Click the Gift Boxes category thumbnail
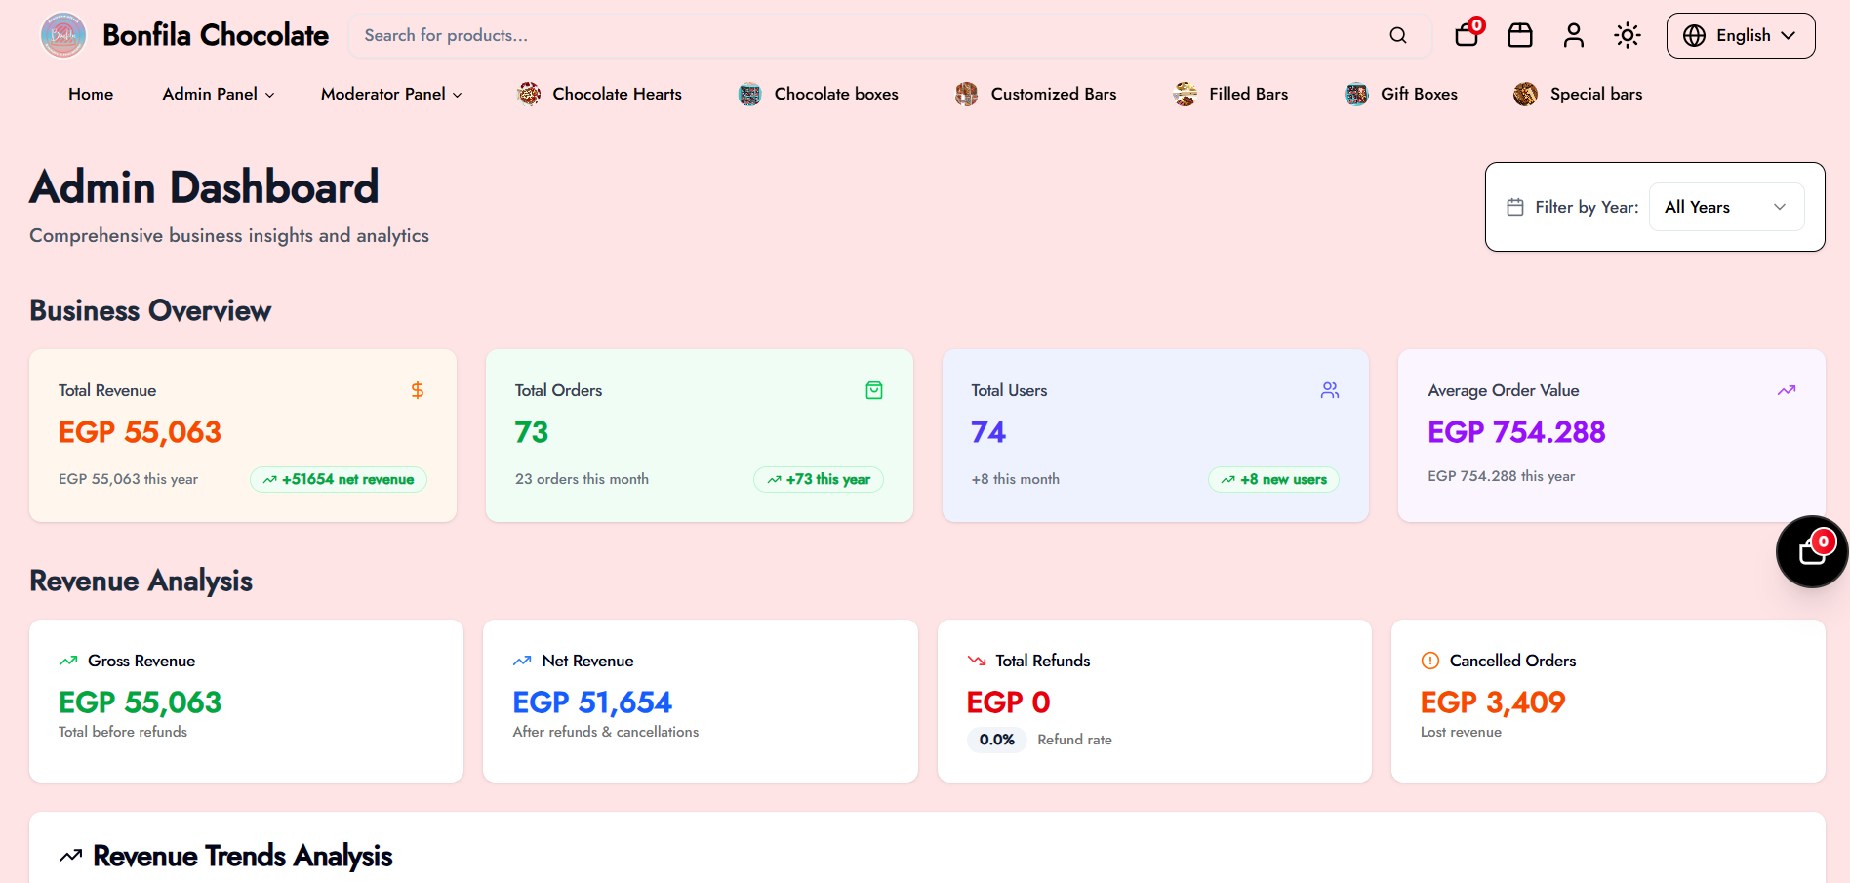Image resolution: width=1850 pixels, height=883 pixels. 1357,94
